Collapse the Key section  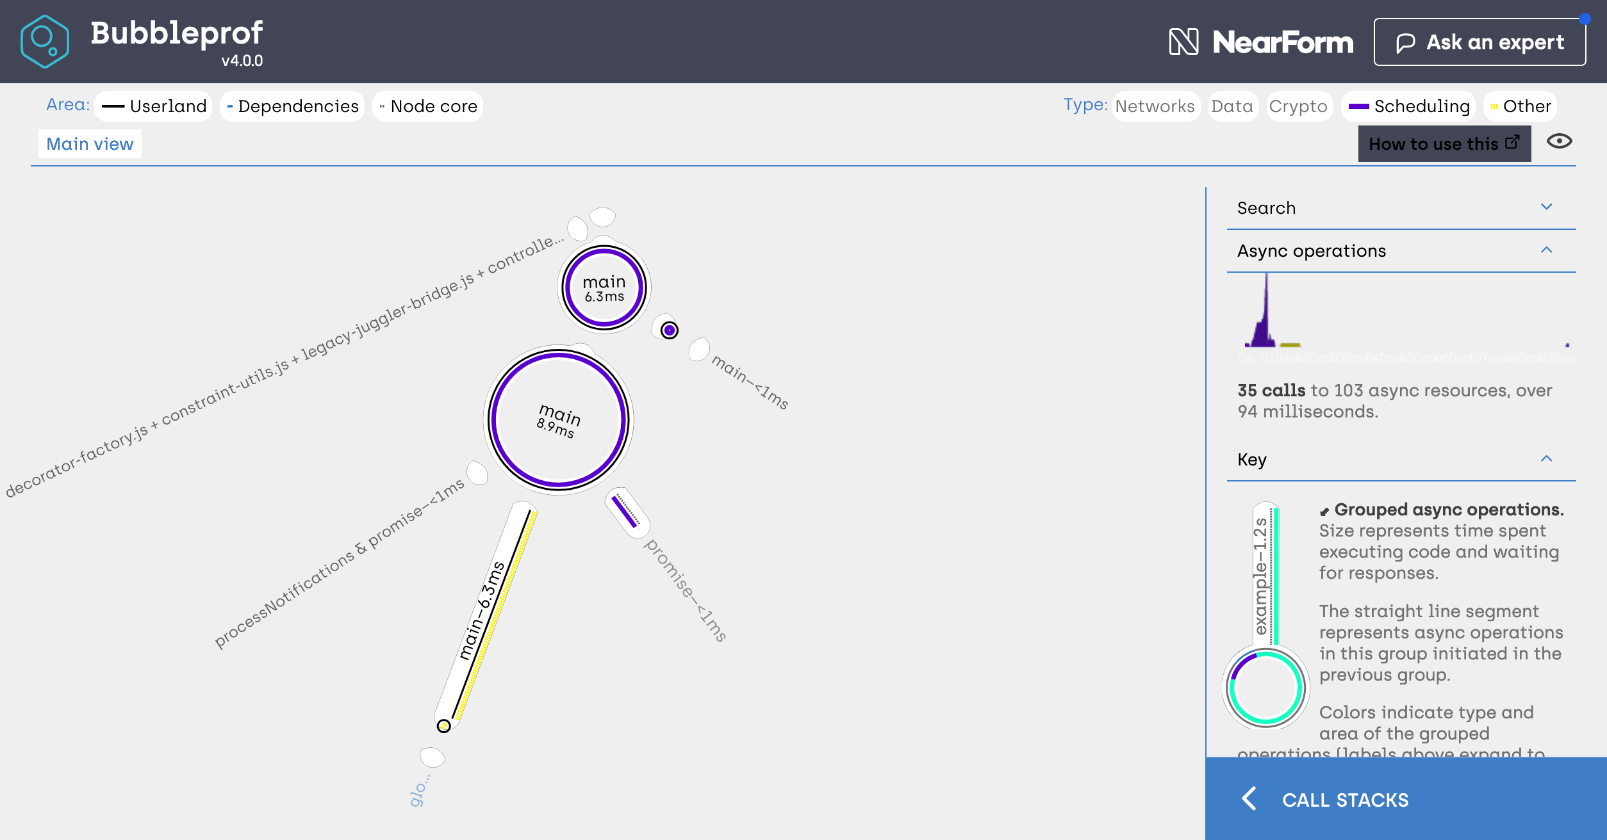pyautogui.click(x=1546, y=458)
